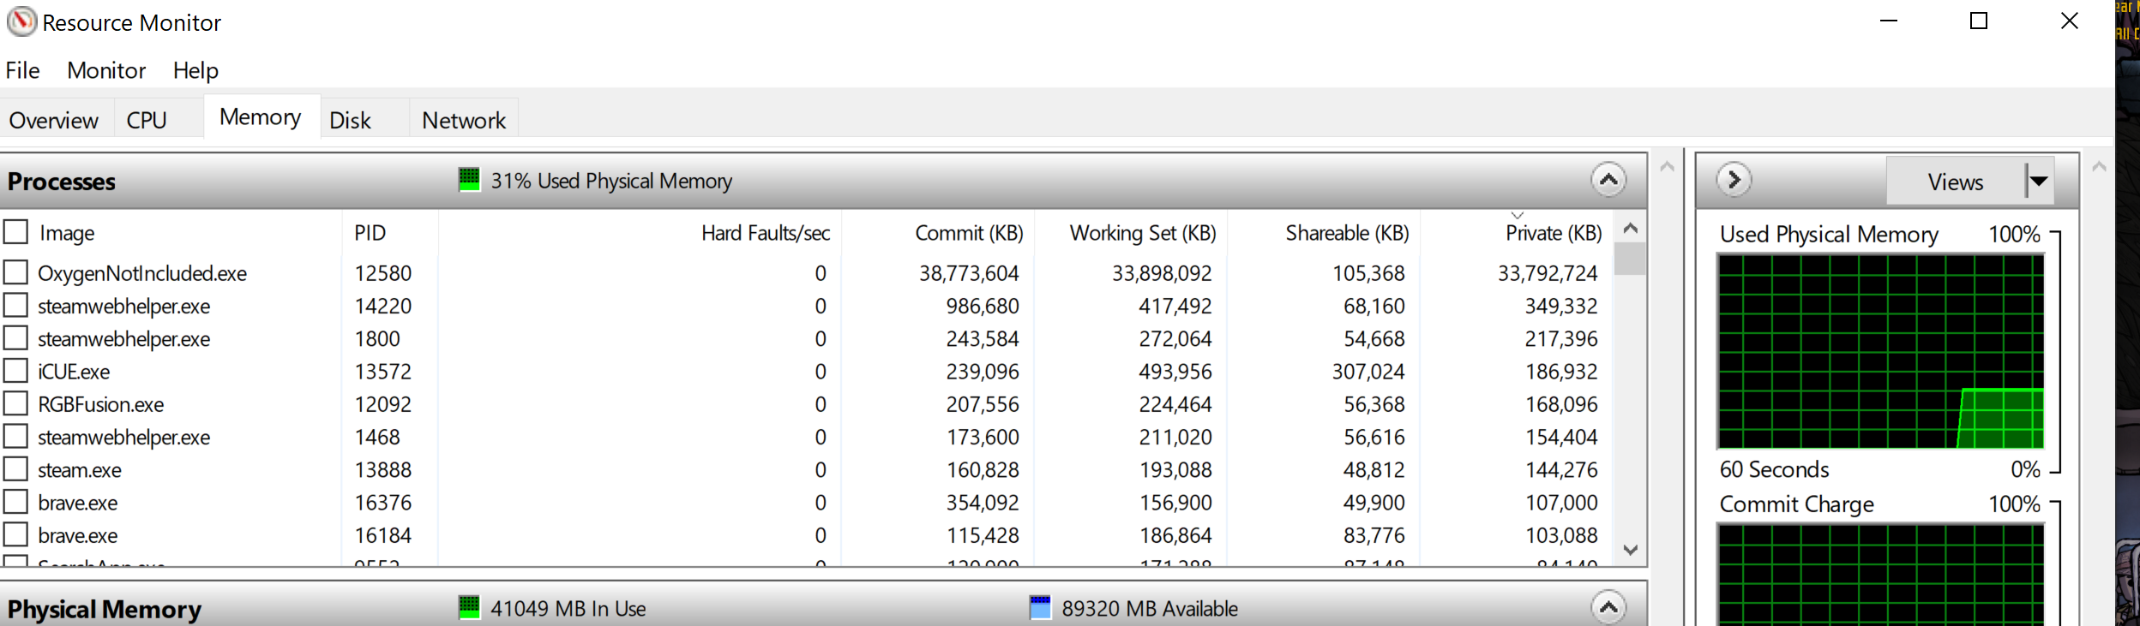Viewport: 2140px width, 626px height.
Task: Click the working set value 33,898,092
Action: pyautogui.click(x=1162, y=273)
